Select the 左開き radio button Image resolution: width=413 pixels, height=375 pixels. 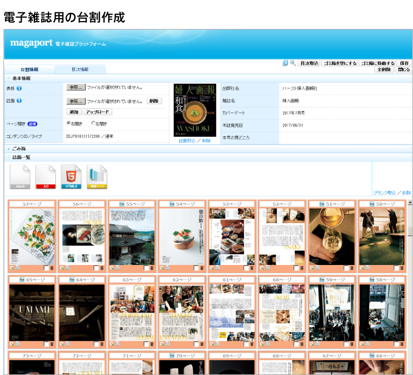pos(93,123)
